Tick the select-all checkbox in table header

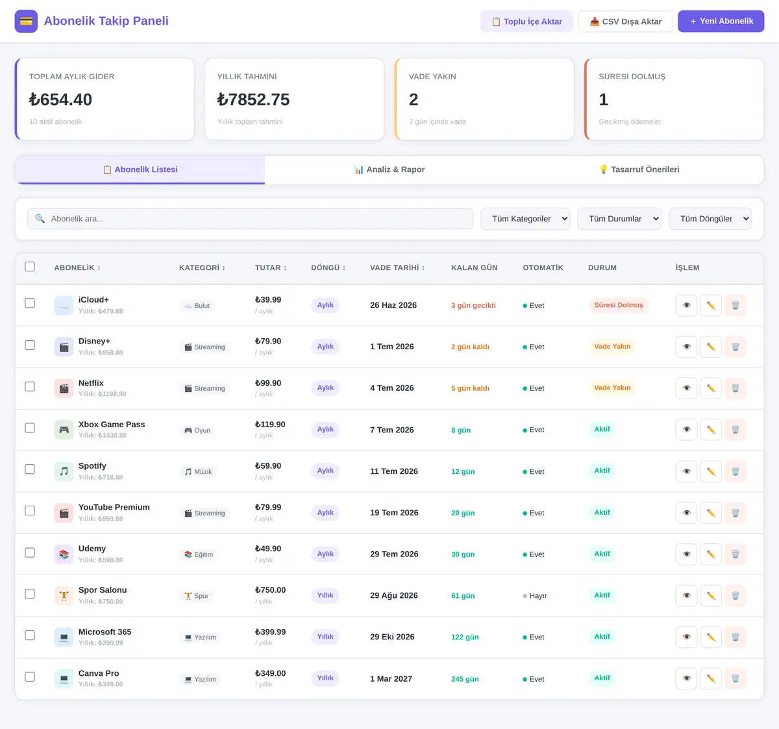click(x=30, y=267)
